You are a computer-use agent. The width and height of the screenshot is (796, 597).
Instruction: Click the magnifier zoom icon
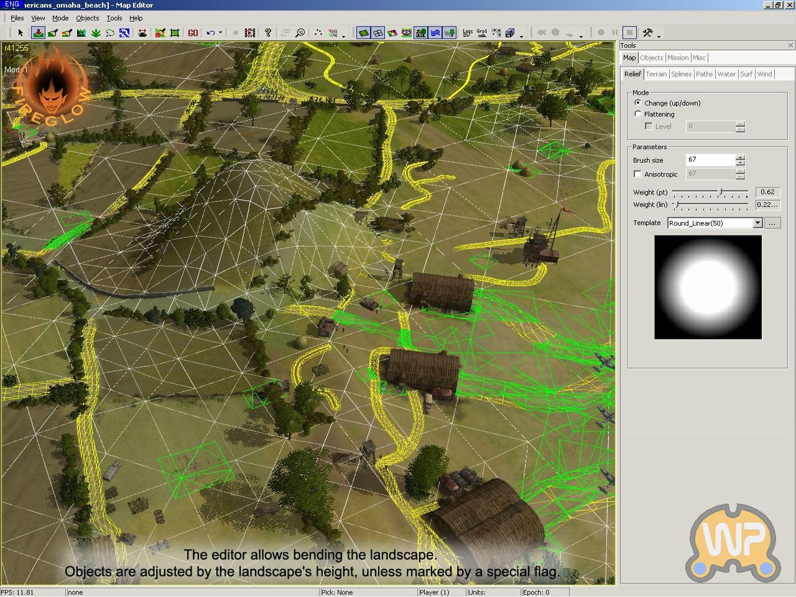300,32
